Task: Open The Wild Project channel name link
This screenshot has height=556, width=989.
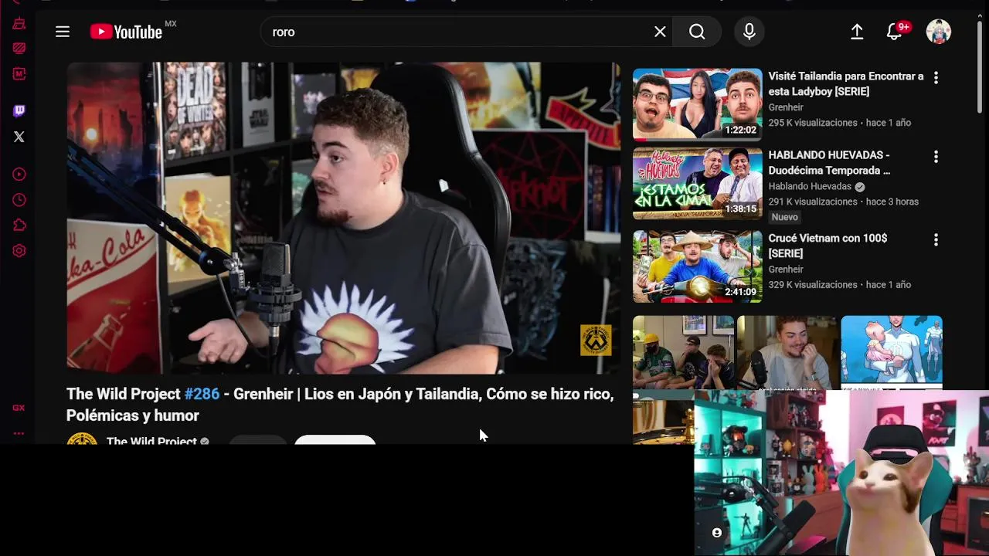Action: pyautogui.click(x=151, y=440)
